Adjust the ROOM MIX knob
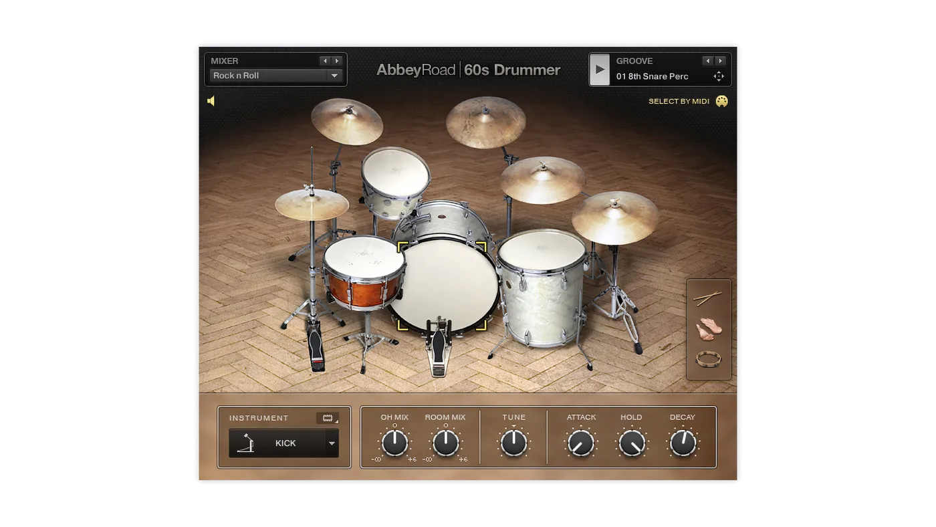 point(445,443)
